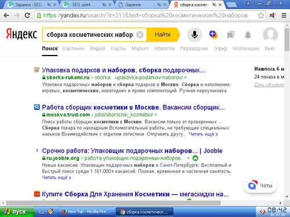Open the Эфир tab
Screen dimensions: 290x217
(x=220, y=49)
